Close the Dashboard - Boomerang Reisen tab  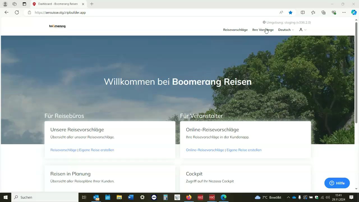coord(83,4)
